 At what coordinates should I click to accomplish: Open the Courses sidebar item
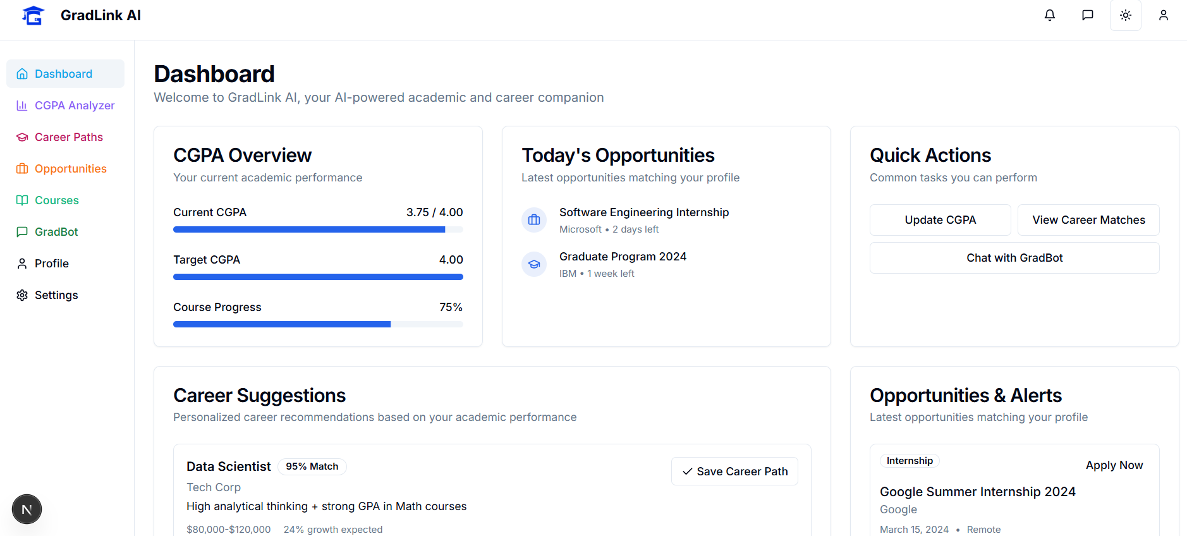click(x=56, y=200)
